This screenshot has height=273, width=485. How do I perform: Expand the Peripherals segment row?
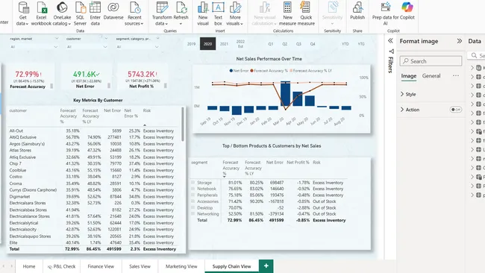(193, 195)
